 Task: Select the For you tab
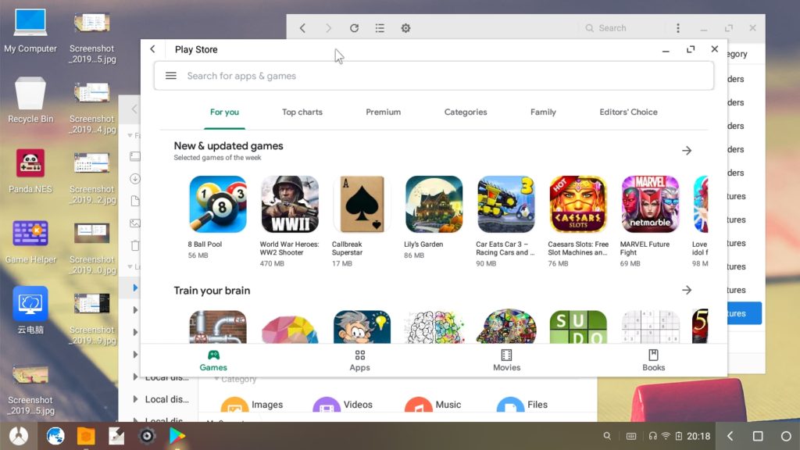tap(224, 112)
